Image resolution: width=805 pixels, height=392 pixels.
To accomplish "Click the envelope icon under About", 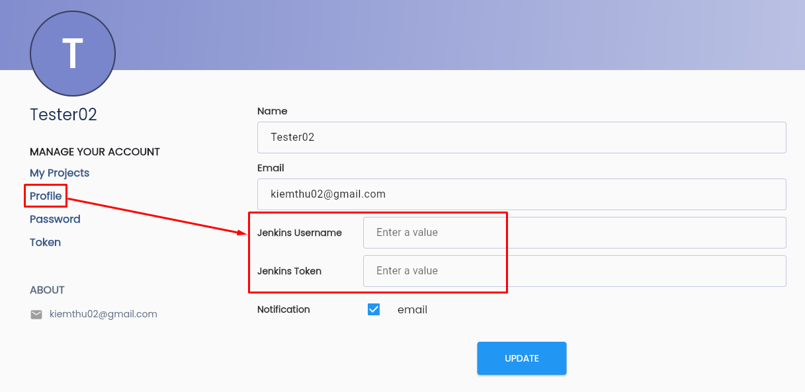I will (36, 315).
